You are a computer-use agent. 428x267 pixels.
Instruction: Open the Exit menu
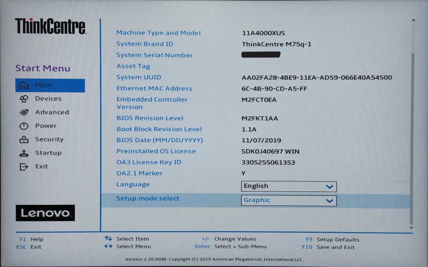coord(42,166)
